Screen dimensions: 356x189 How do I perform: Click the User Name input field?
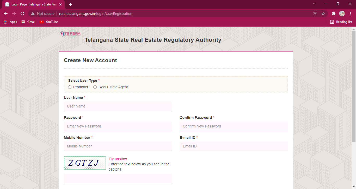coord(118,106)
